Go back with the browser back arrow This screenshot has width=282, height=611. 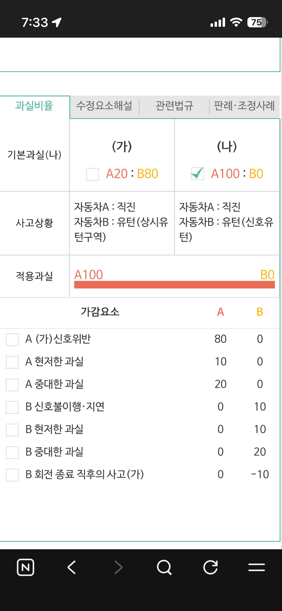click(72, 567)
